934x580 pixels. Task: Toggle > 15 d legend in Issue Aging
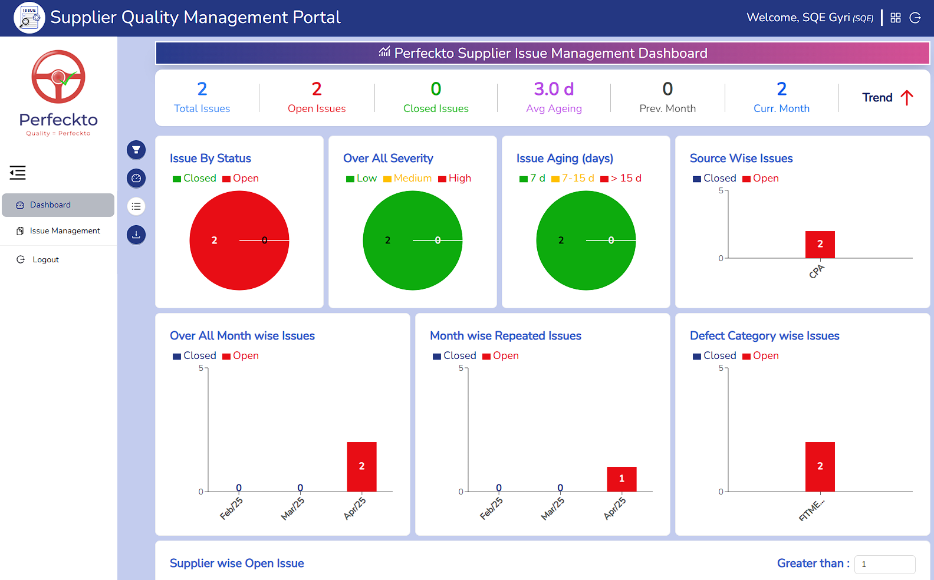(x=621, y=178)
